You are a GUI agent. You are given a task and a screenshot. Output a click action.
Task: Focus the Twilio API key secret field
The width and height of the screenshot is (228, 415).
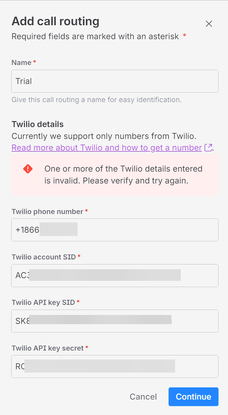[x=115, y=366]
